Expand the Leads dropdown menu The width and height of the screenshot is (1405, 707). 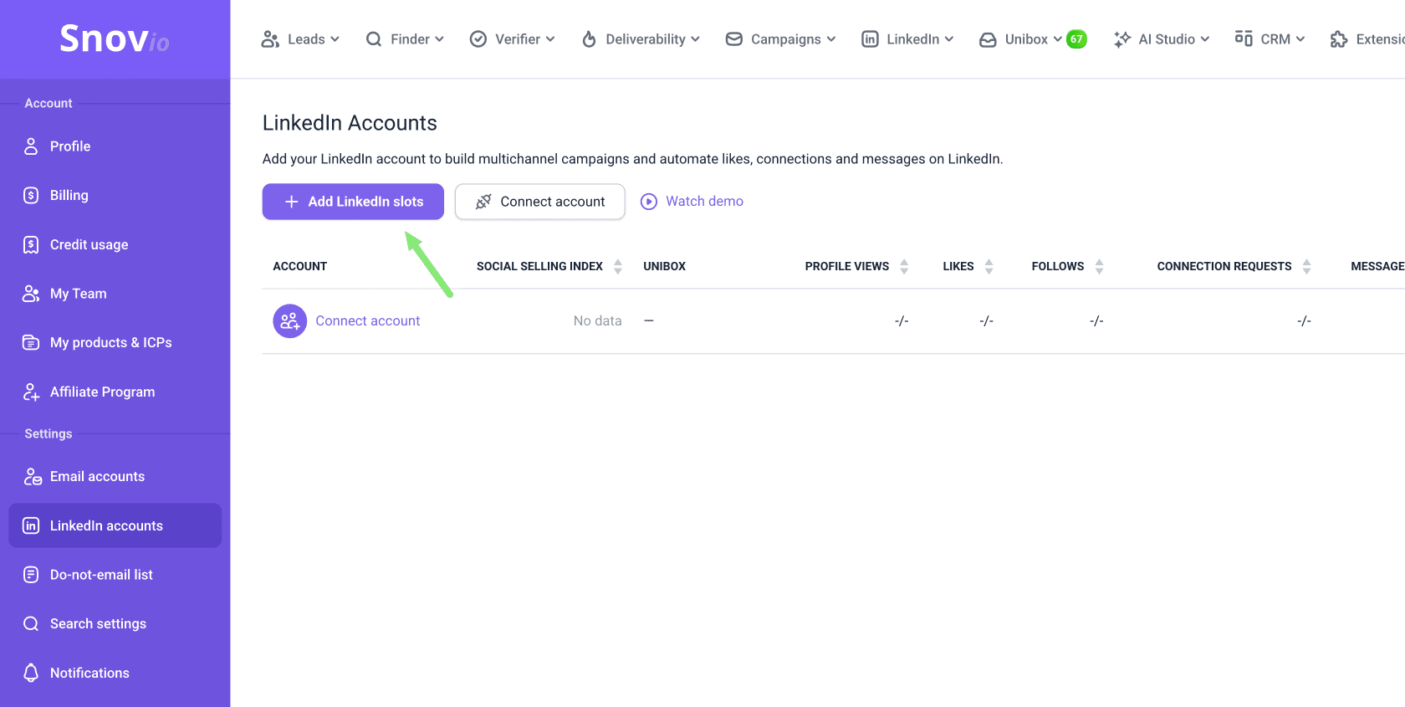tap(300, 39)
